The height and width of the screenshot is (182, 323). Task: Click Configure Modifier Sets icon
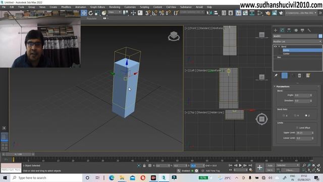(x=308, y=75)
